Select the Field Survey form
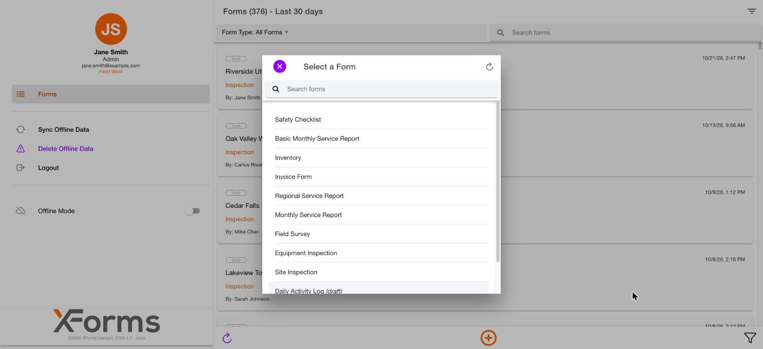Screen dimensions: 763x349 point(381,234)
